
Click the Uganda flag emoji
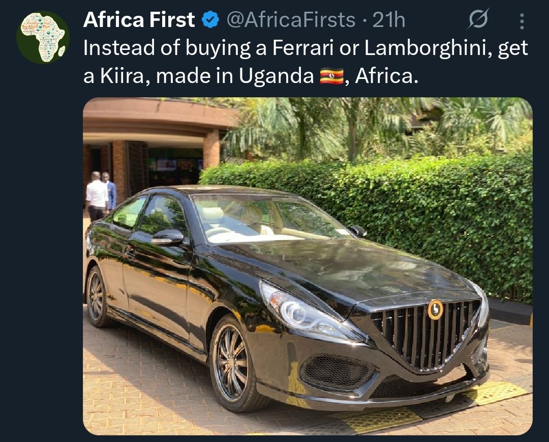point(332,76)
